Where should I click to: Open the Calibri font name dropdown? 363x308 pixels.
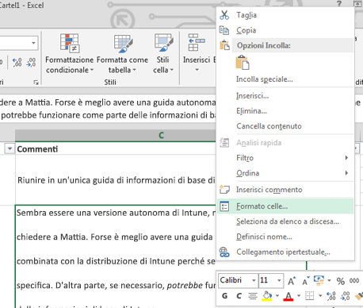tap(254, 280)
